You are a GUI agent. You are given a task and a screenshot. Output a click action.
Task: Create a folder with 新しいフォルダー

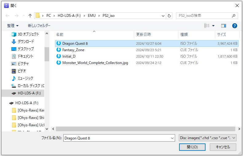coord(39,26)
